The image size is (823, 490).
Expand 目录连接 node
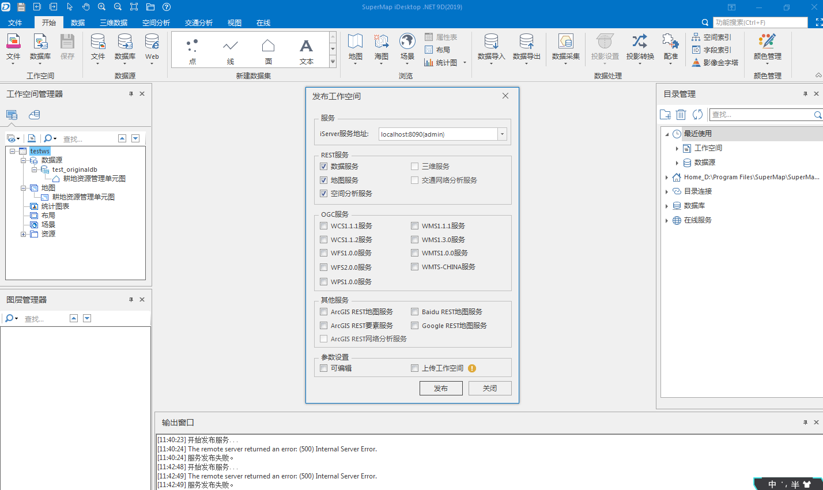click(667, 191)
